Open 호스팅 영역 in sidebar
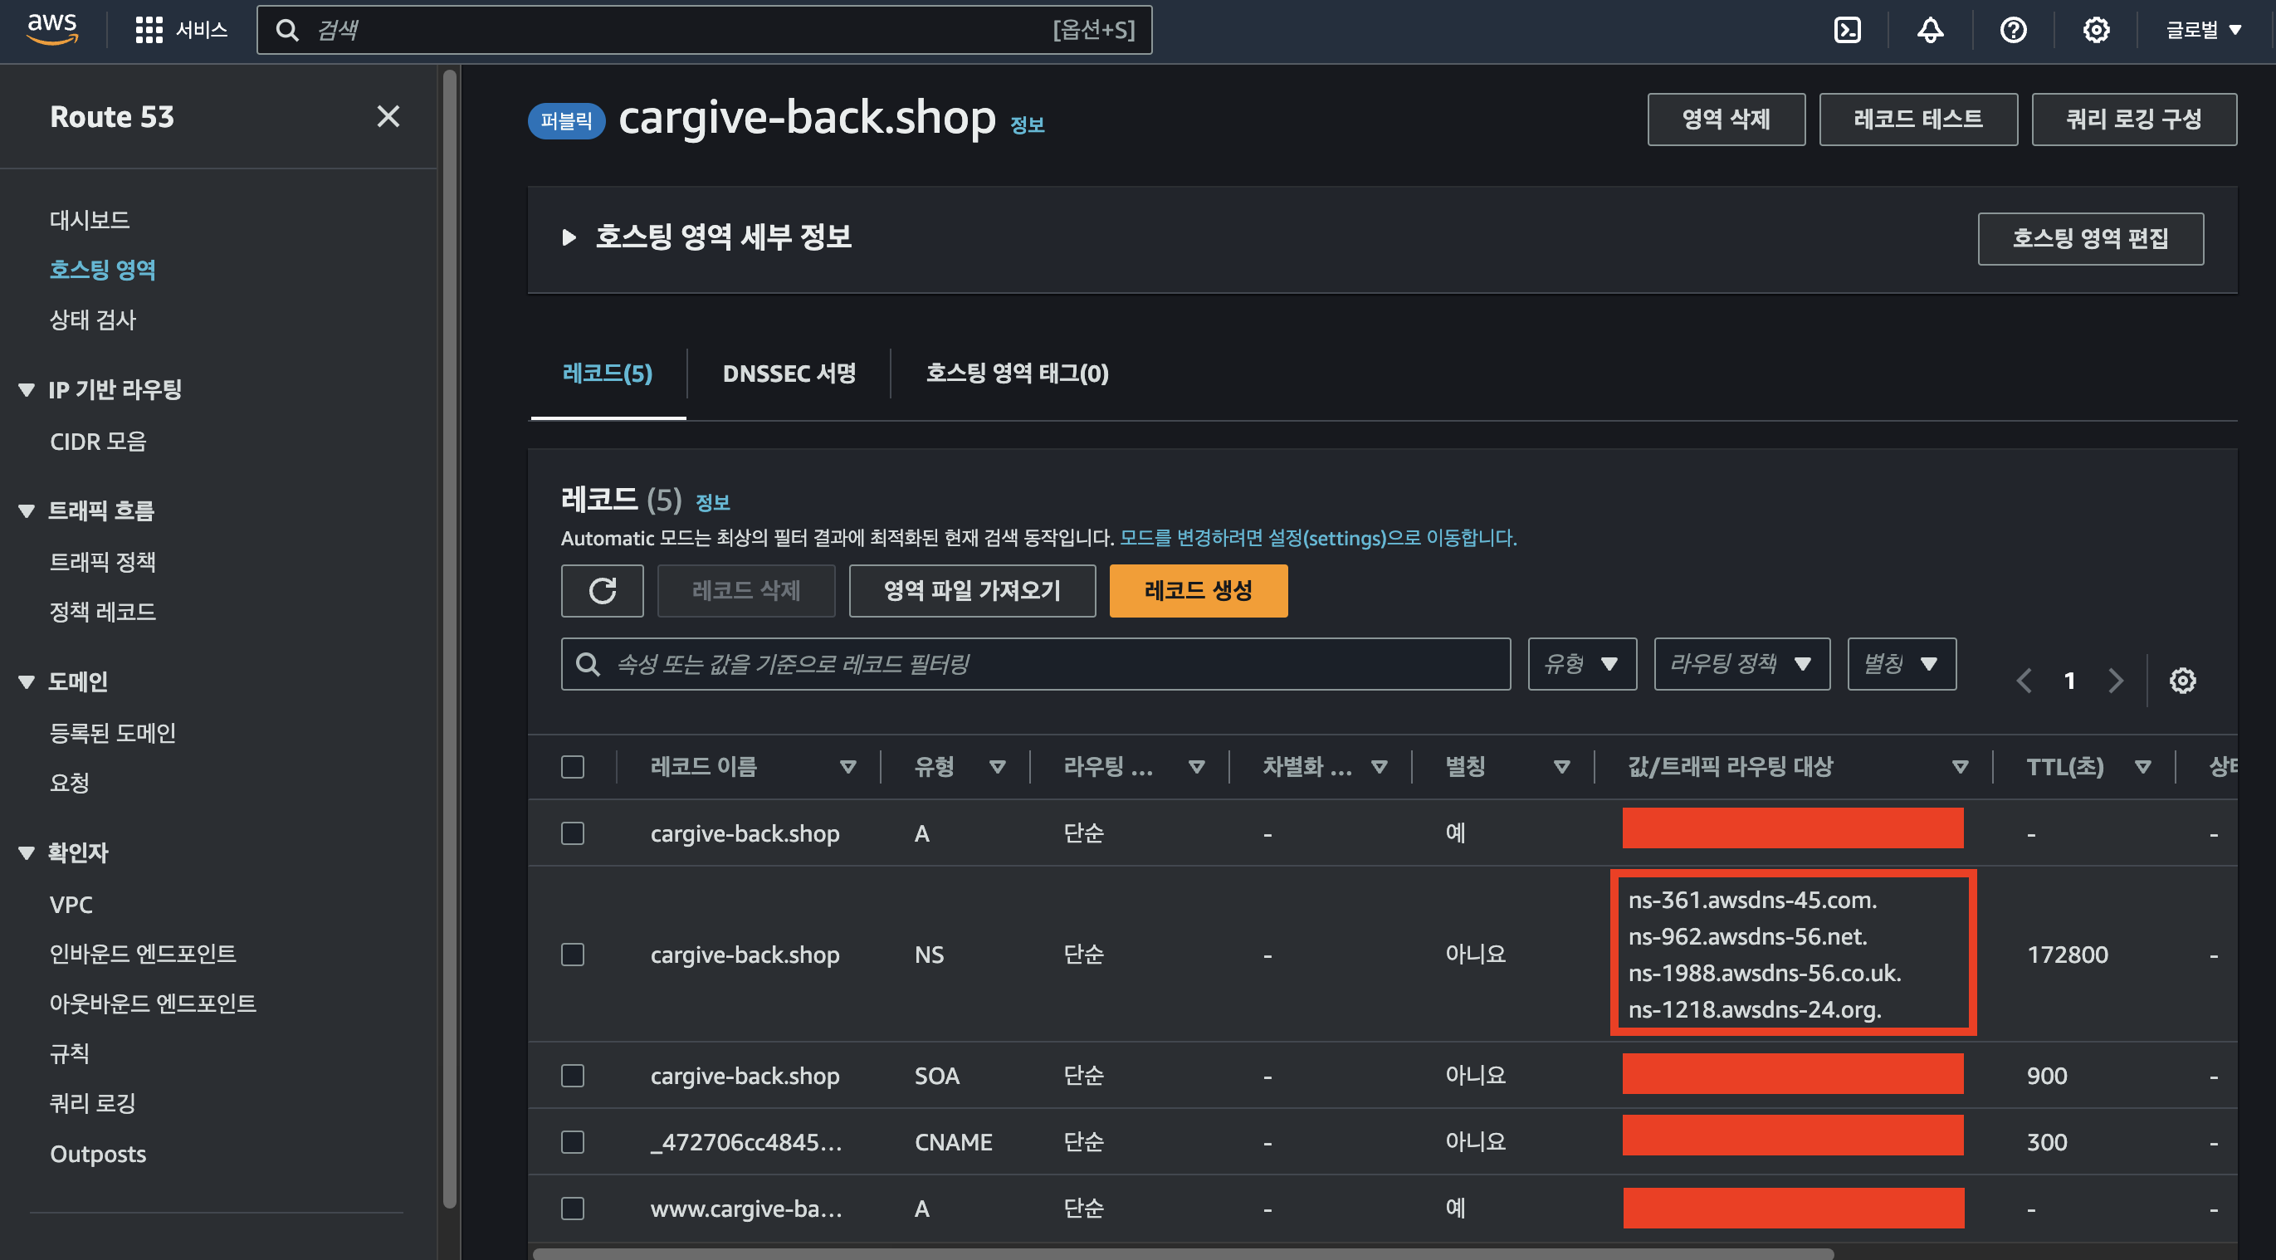 (x=102, y=270)
